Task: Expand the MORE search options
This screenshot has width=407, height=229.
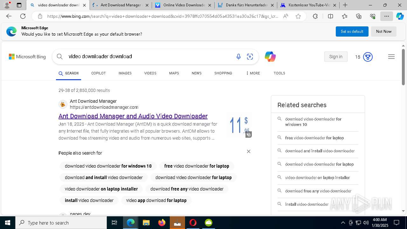Action: 253,73
